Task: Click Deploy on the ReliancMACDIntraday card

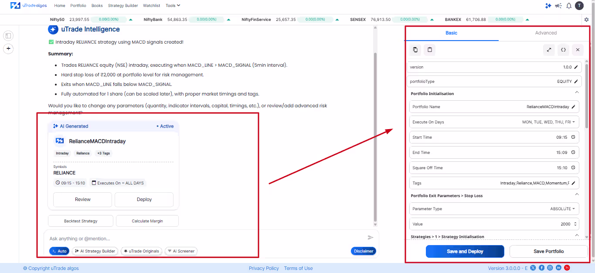Action: [144, 199]
